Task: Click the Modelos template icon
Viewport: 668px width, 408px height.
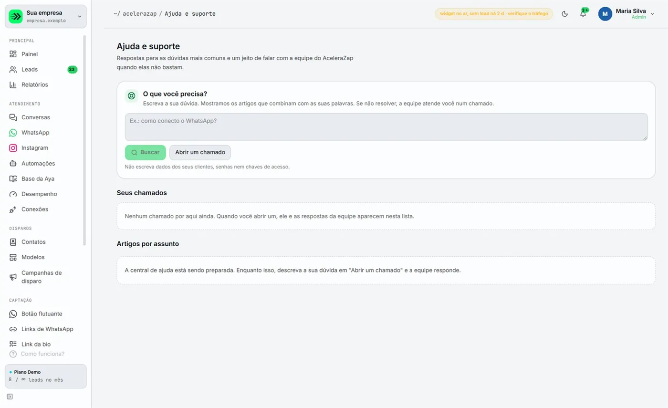Action: (13, 257)
